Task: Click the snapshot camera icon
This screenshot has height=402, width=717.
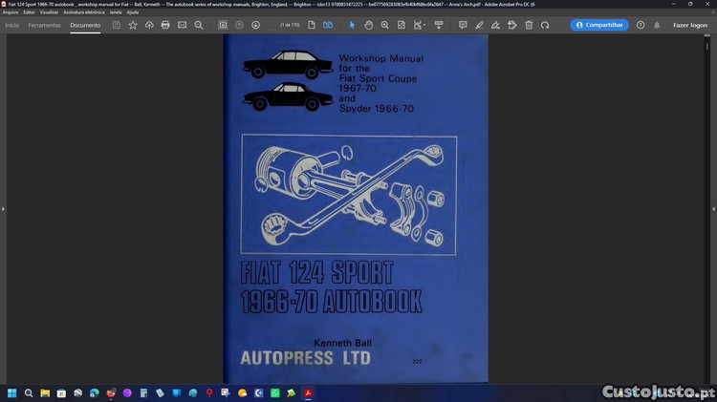Action: [x=223, y=25]
